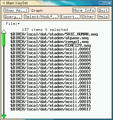Select the atpase.seq file entry
The width and height of the screenshot is (113, 120).
(49, 38)
